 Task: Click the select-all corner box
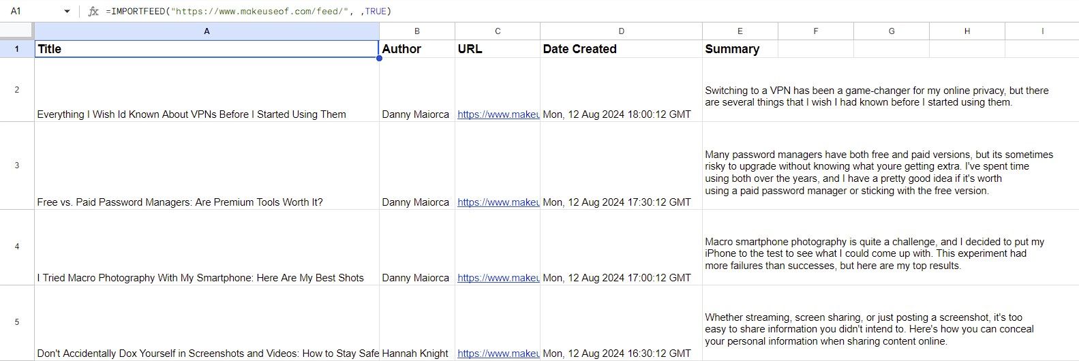(x=16, y=31)
